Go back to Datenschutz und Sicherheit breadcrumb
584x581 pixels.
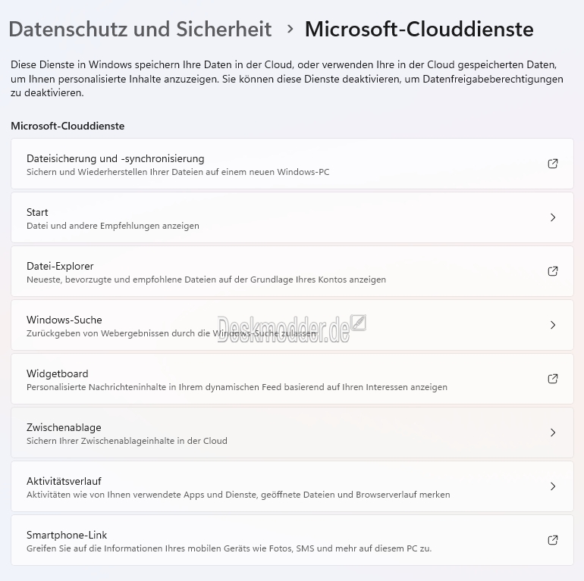coord(140,29)
